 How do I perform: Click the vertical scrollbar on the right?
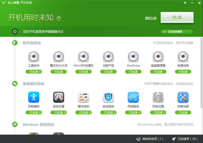(201, 73)
